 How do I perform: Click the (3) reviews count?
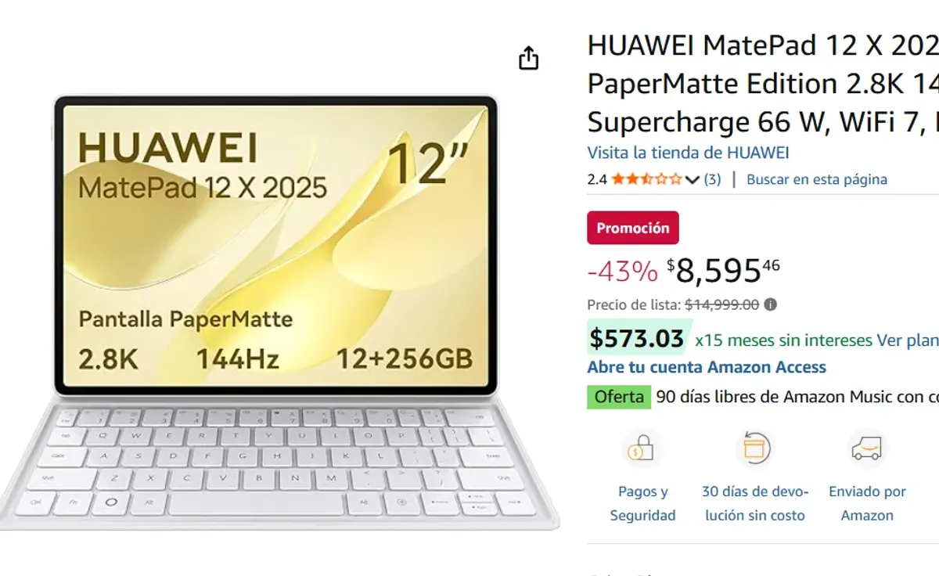click(x=711, y=178)
